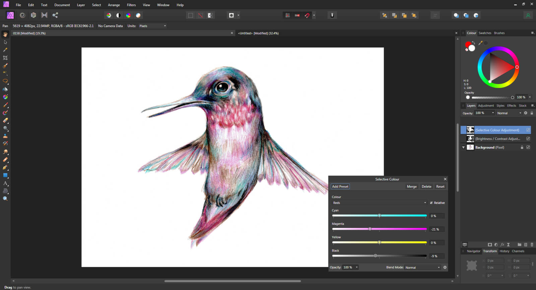This screenshot has width=536, height=290.
Task: Open the Selective Colour Blend Mode dropdown
Action: (423, 268)
